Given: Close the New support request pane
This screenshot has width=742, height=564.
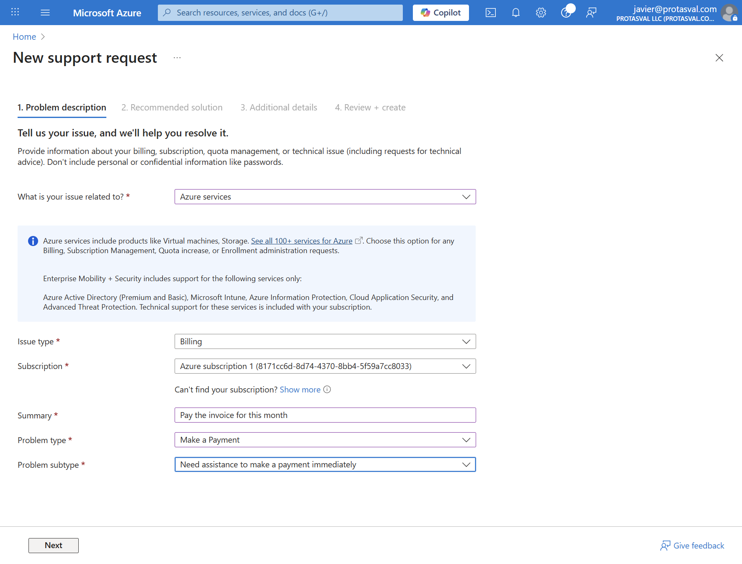Looking at the screenshot, I should pyautogui.click(x=719, y=58).
